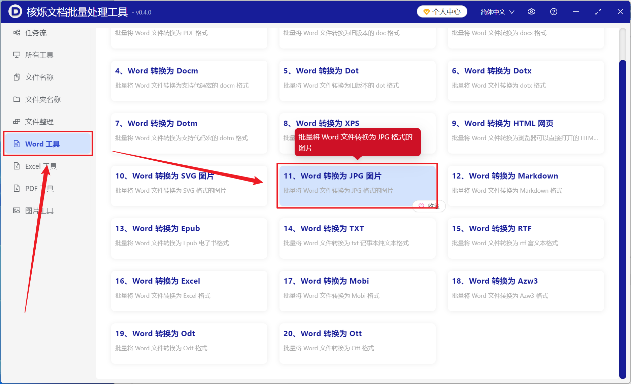
Task: Click the fullscreen expand arrows icon
Action: (598, 12)
